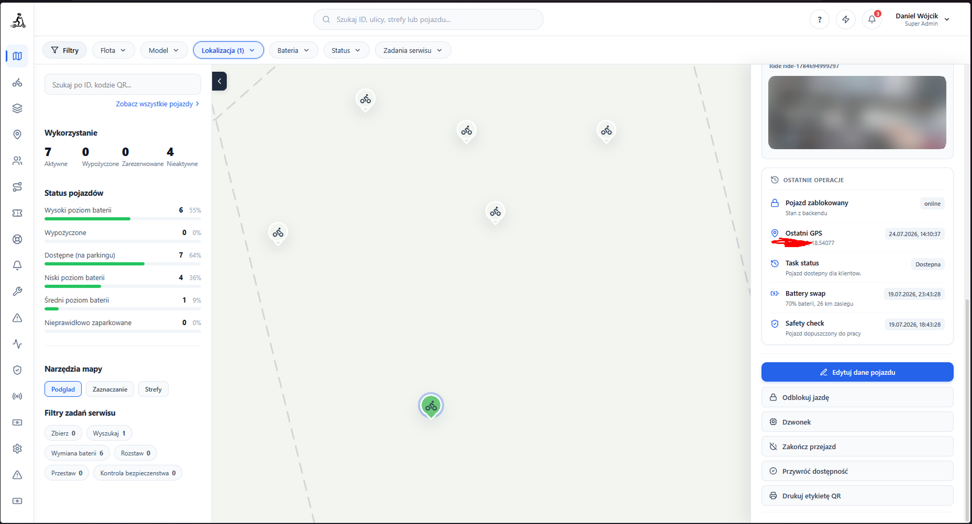Toggle Kontrola bezpieczenstwa 0 filter
Image resolution: width=972 pixels, height=524 pixels.
coord(138,473)
